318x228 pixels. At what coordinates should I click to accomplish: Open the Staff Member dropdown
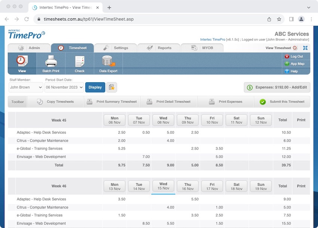pyautogui.click(x=26, y=87)
